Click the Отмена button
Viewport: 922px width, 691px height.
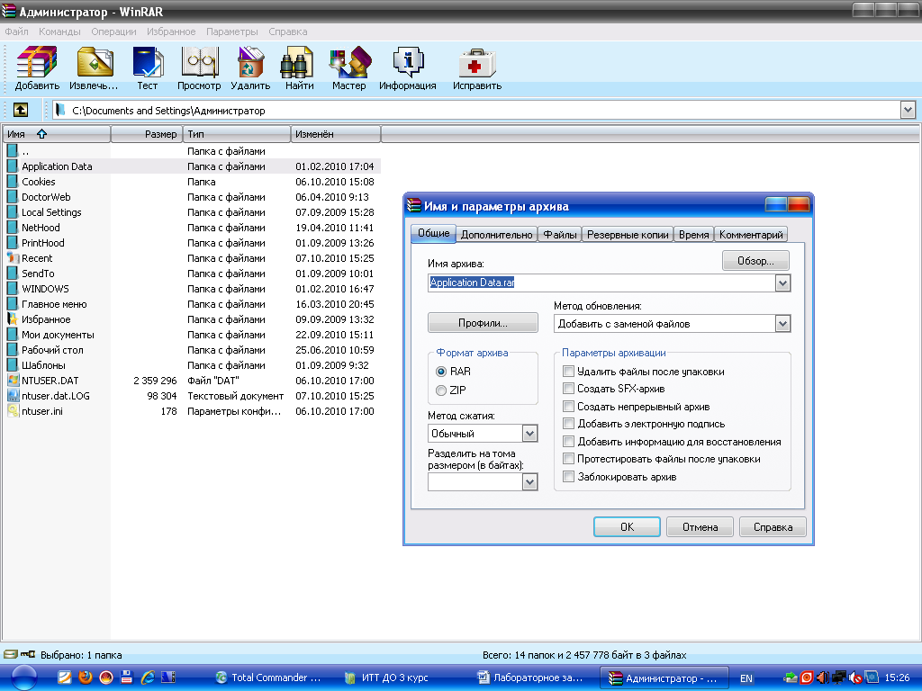point(700,527)
